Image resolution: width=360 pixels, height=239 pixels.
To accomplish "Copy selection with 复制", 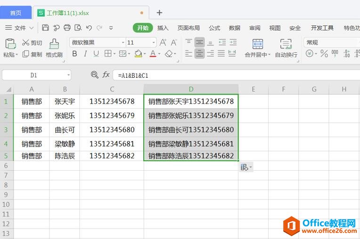I will point(32,54).
